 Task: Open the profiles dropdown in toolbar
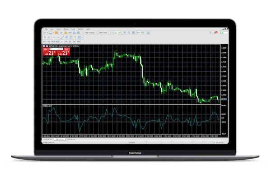(53, 33)
